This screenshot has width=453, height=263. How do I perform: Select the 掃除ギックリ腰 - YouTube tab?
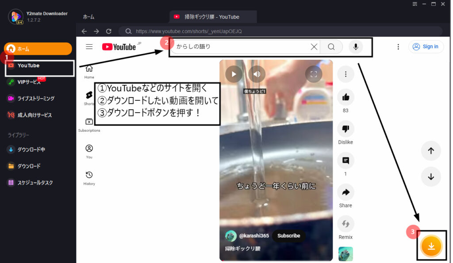pos(213,17)
